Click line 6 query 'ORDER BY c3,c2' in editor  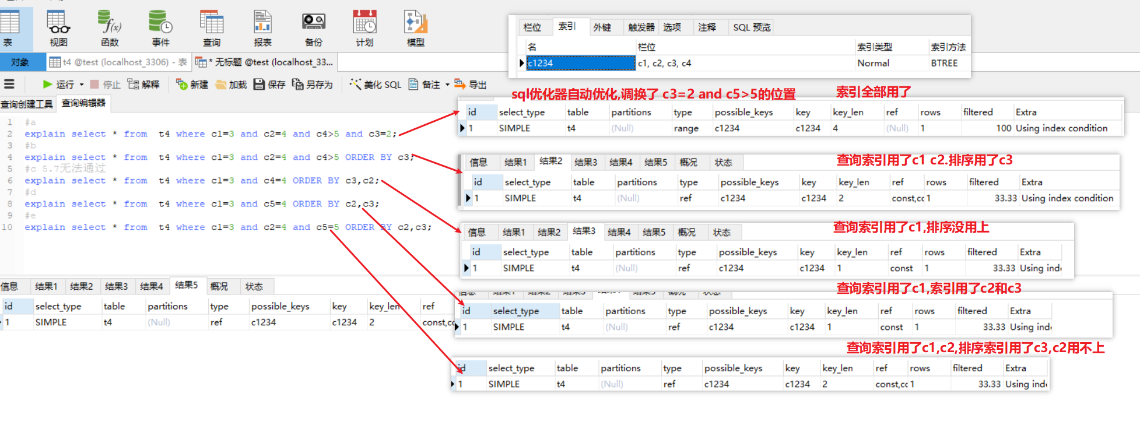pos(202,181)
